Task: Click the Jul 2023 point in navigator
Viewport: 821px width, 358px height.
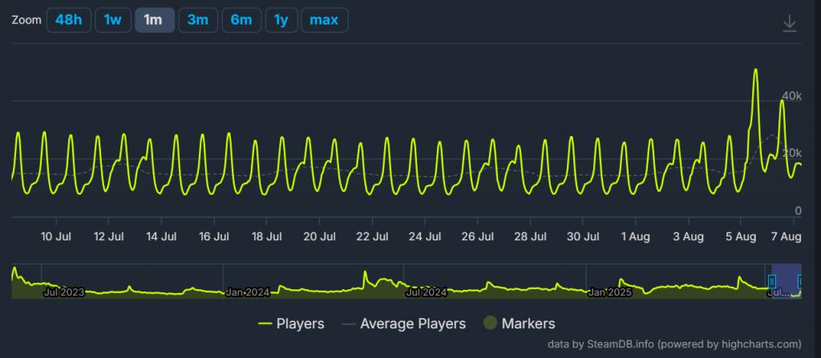Action: (64, 292)
